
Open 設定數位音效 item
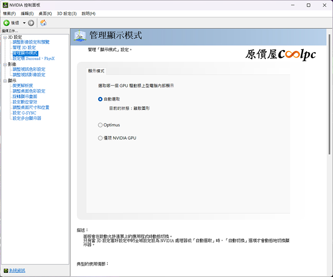click(25, 102)
